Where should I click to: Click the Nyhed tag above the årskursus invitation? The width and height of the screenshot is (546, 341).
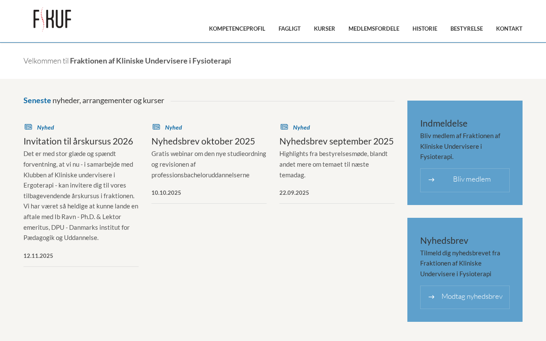[45, 127]
